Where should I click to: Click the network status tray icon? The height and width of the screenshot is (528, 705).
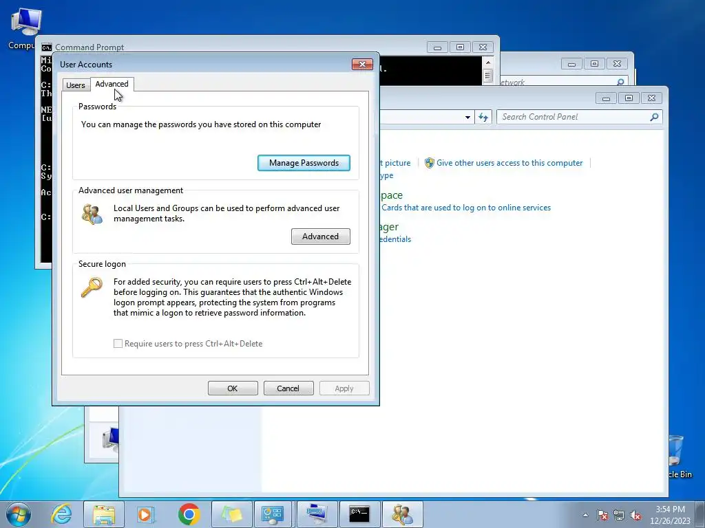pos(619,515)
